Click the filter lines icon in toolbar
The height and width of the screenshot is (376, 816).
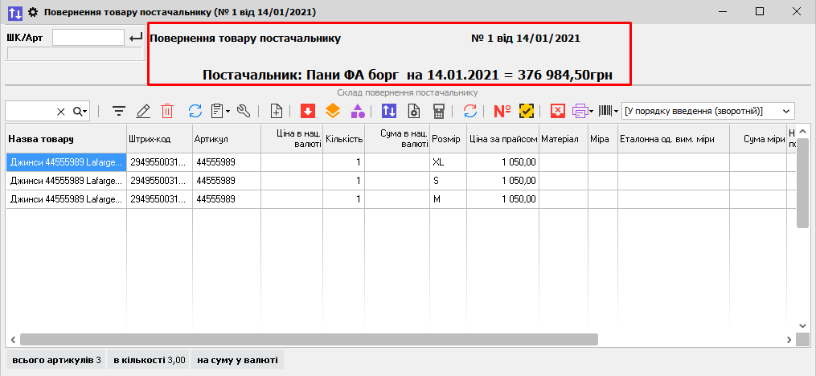[x=119, y=111]
